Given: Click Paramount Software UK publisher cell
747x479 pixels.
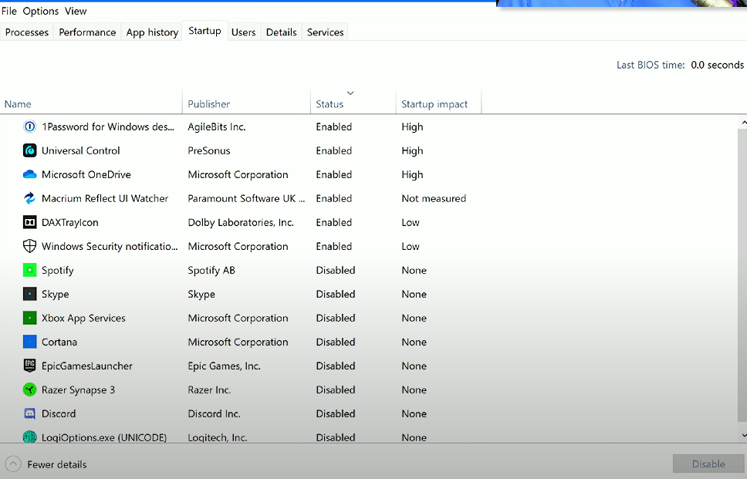Looking at the screenshot, I should (246, 198).
